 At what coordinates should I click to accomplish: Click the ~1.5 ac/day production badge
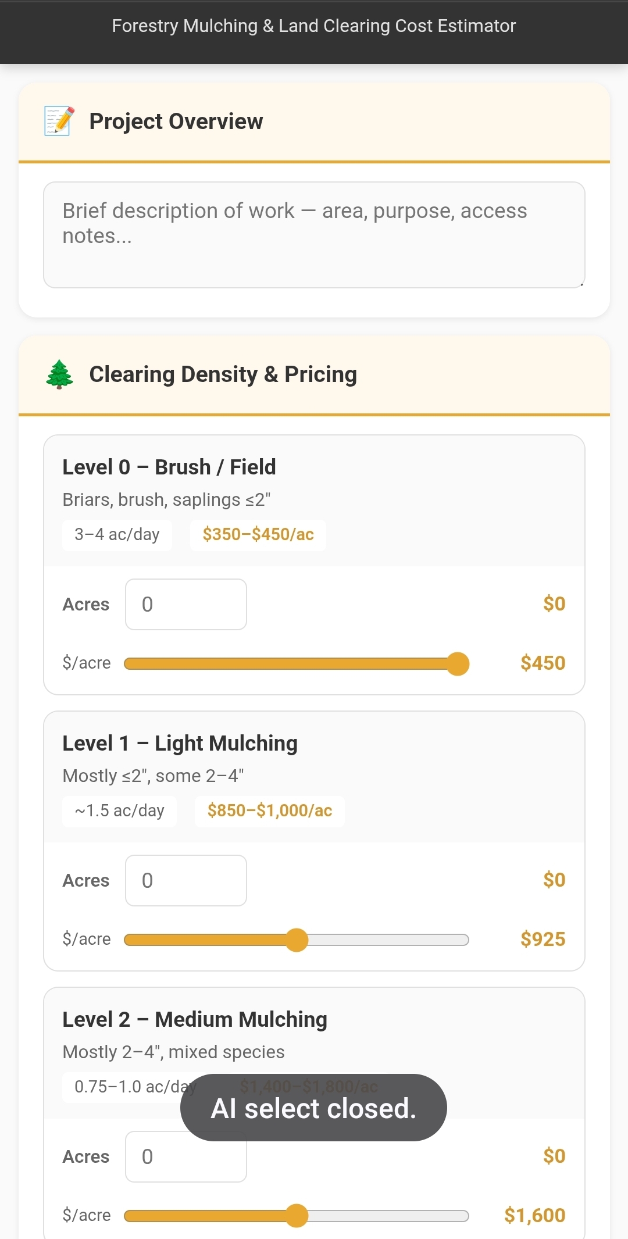coord(119,810)
